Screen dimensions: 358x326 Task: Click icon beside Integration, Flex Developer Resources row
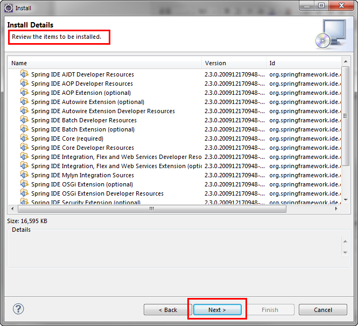coord(24,156)
